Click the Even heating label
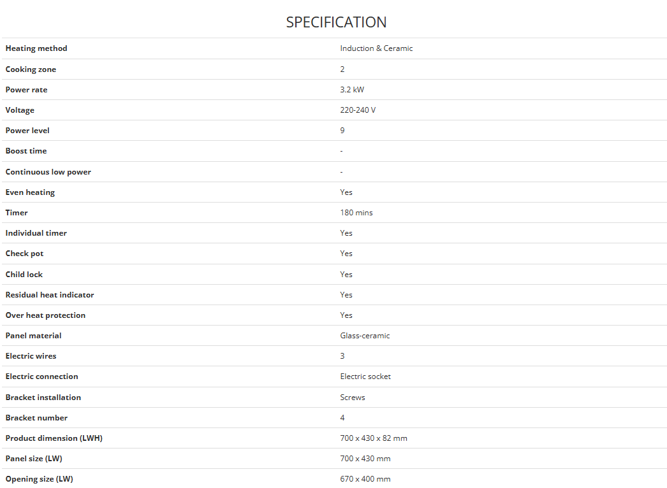Image resolution: width=667 pixels, height=488 pixels. (x=30, y=192)
